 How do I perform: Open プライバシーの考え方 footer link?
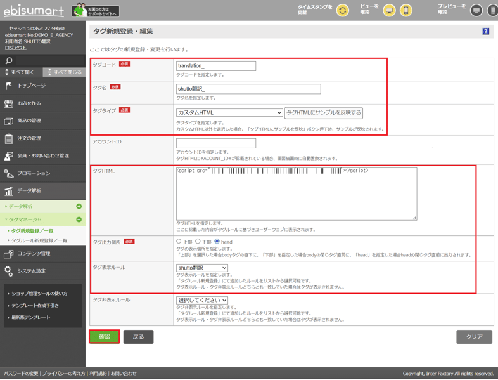(64, 373)
